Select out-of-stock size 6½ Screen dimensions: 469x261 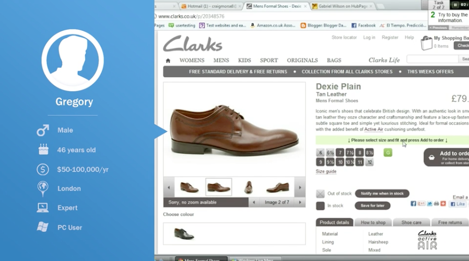pos(330,153)
